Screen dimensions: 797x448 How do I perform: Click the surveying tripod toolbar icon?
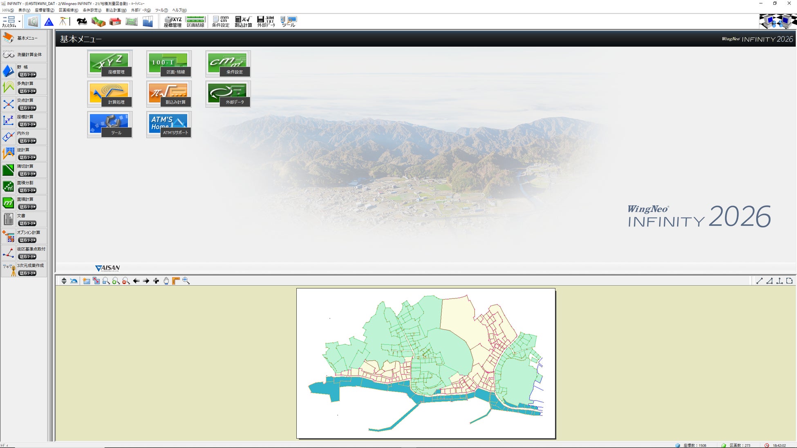coord(64,21)
